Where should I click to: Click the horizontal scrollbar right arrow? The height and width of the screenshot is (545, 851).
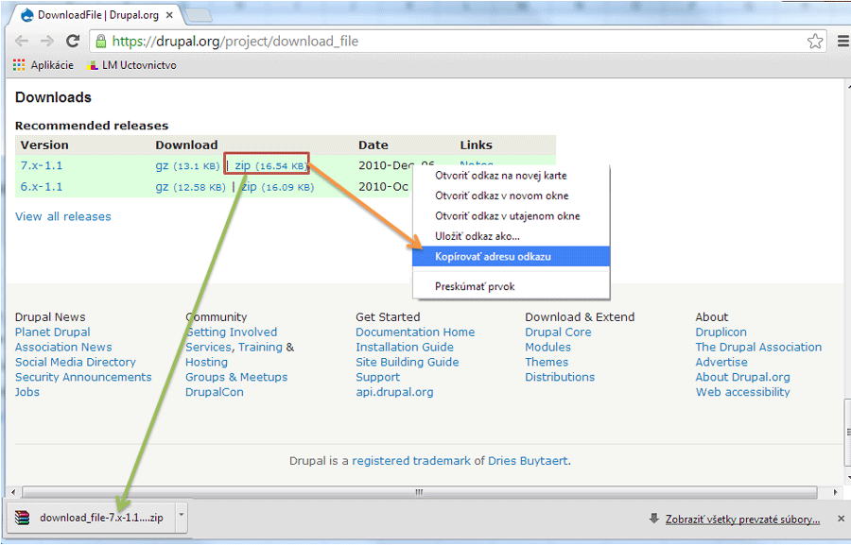(835, 492)
